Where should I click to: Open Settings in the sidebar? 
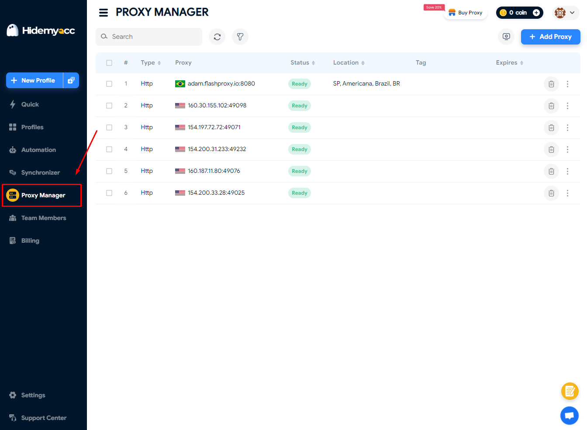27,395
